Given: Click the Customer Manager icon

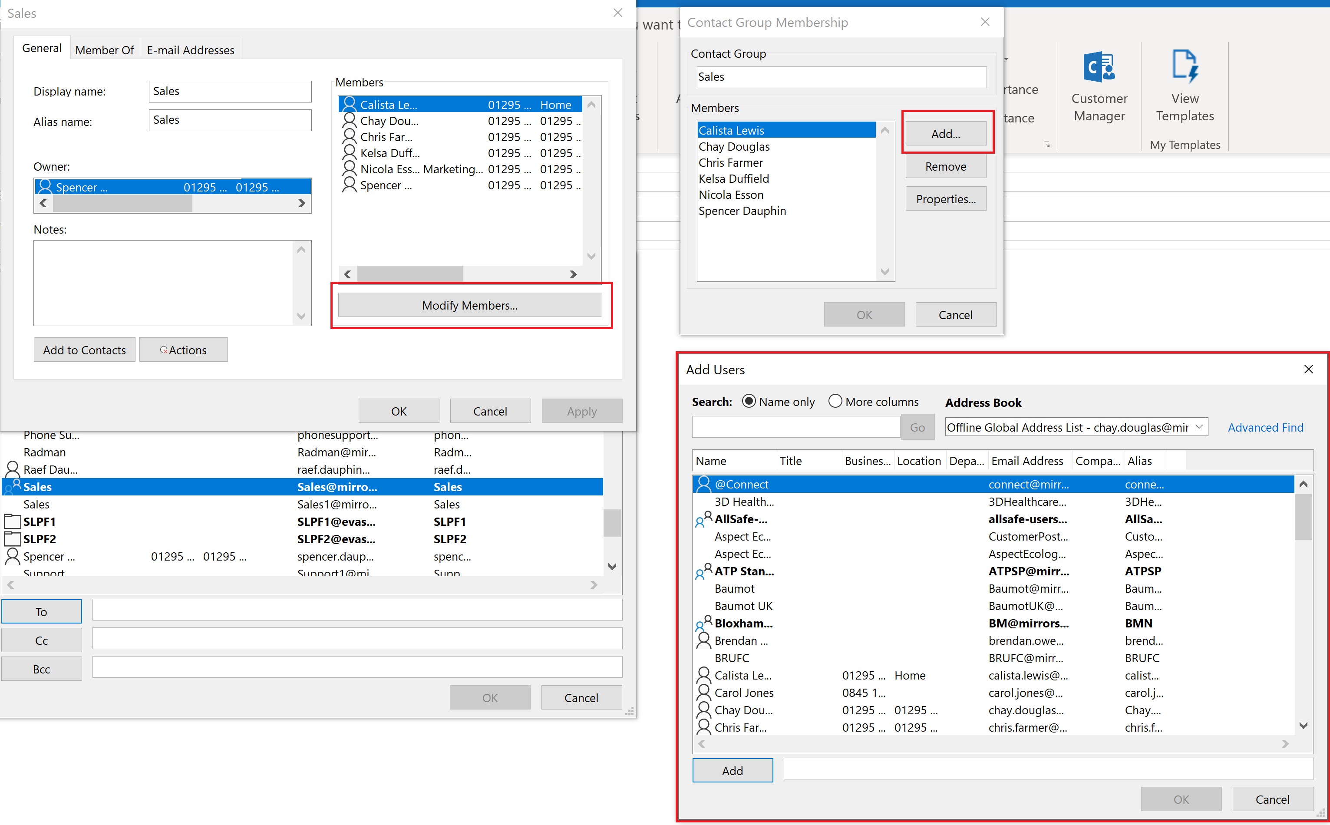Looking at the screenshot, I should click(x=1099, y=66).
